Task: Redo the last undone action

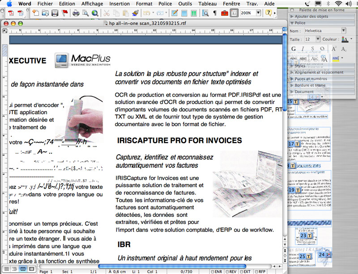Action: pyautogui.click(x=160, y=13)
